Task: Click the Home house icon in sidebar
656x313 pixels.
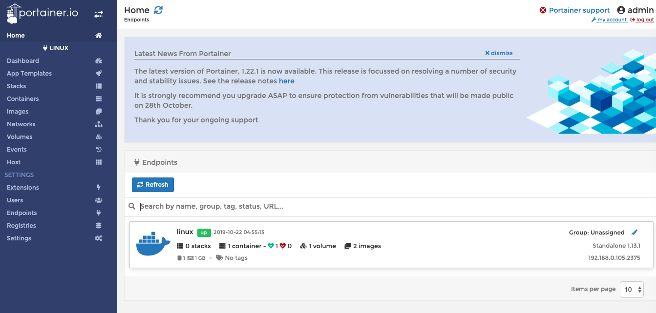Action: tap(99, 36)
